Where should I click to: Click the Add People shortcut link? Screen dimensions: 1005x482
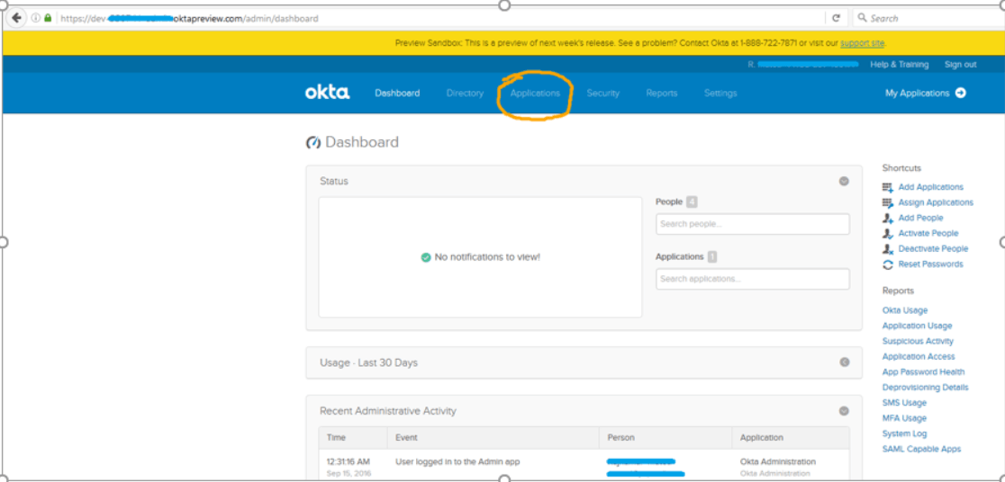point(921,219)
